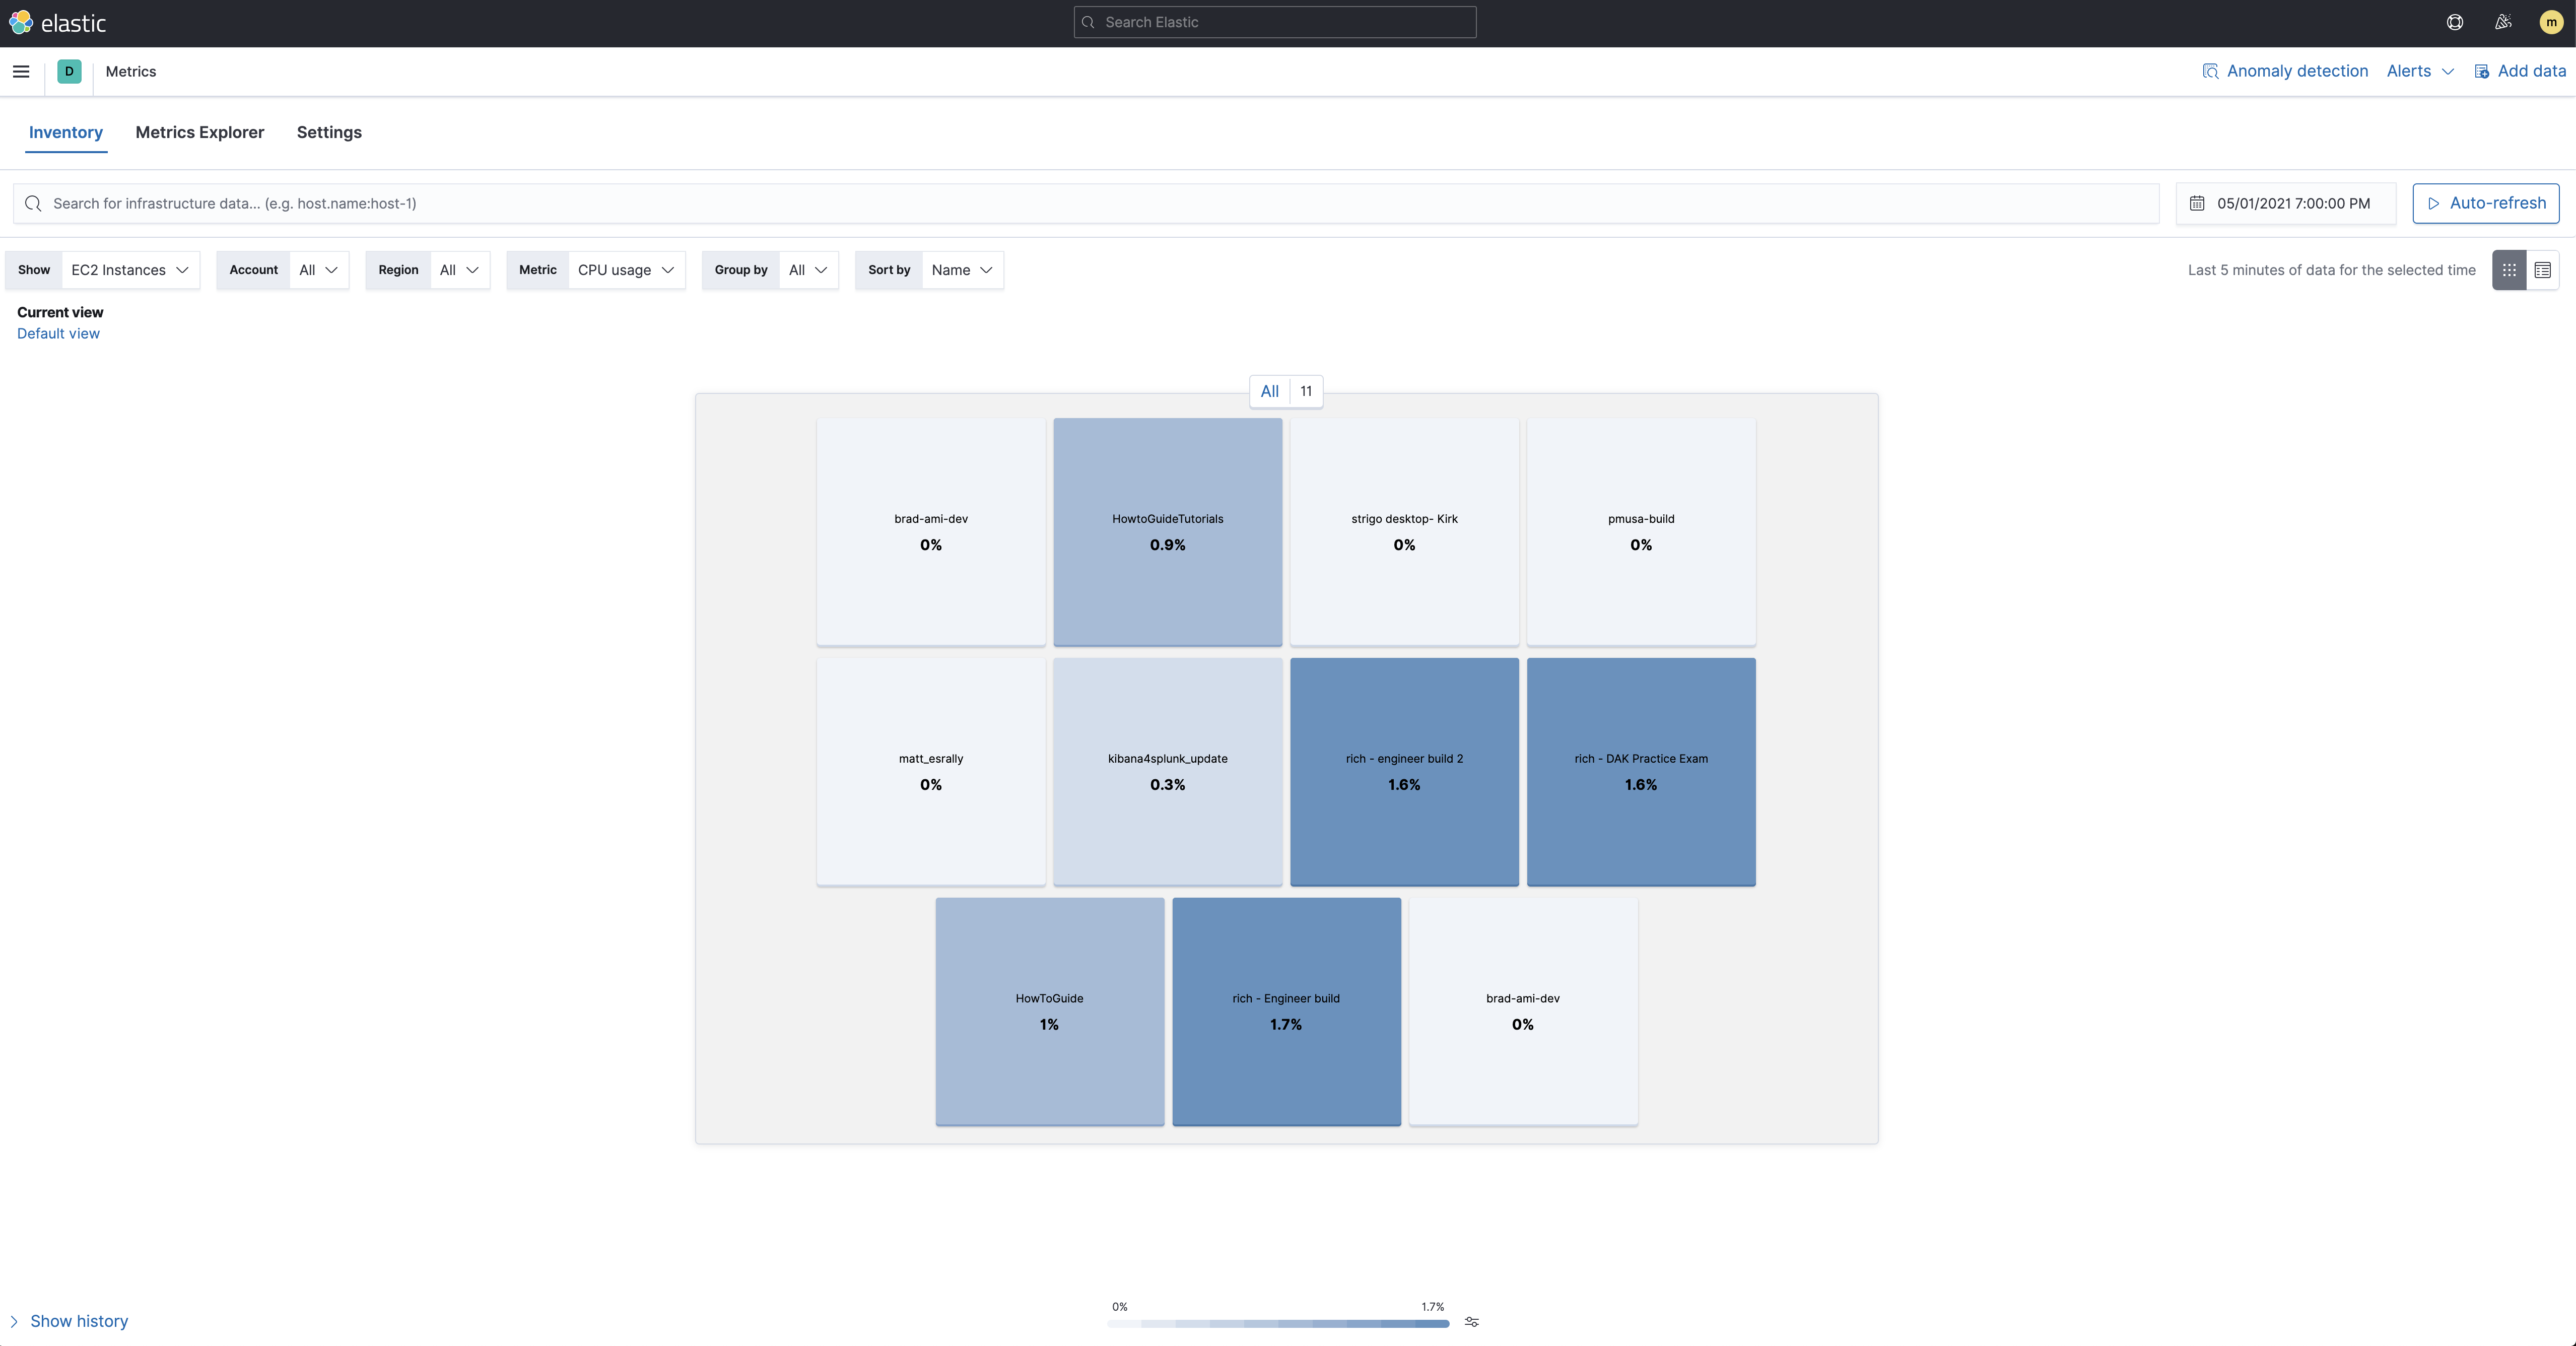Screen dimensions: 2576x1346
Task: Open the legend options settings icon
Action: point(1471,1321)
